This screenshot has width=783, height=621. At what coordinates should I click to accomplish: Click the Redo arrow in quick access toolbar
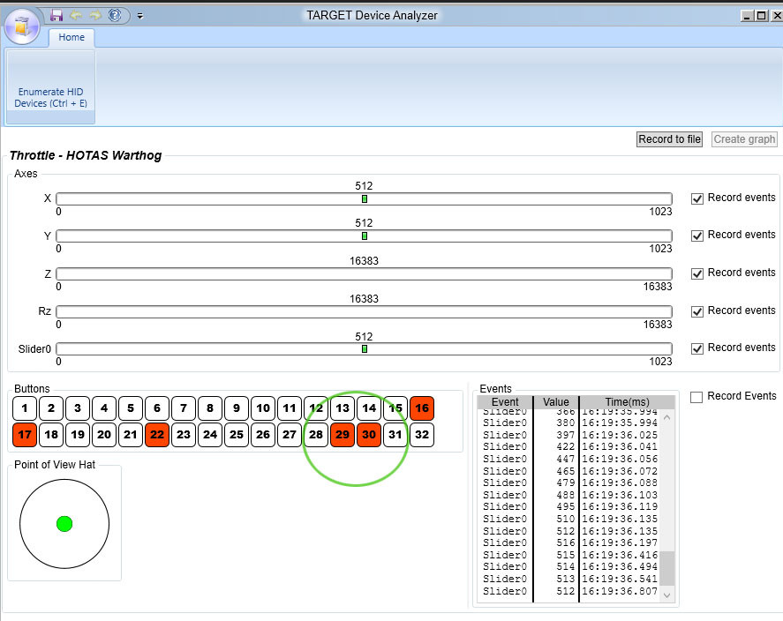click(95, 16)
